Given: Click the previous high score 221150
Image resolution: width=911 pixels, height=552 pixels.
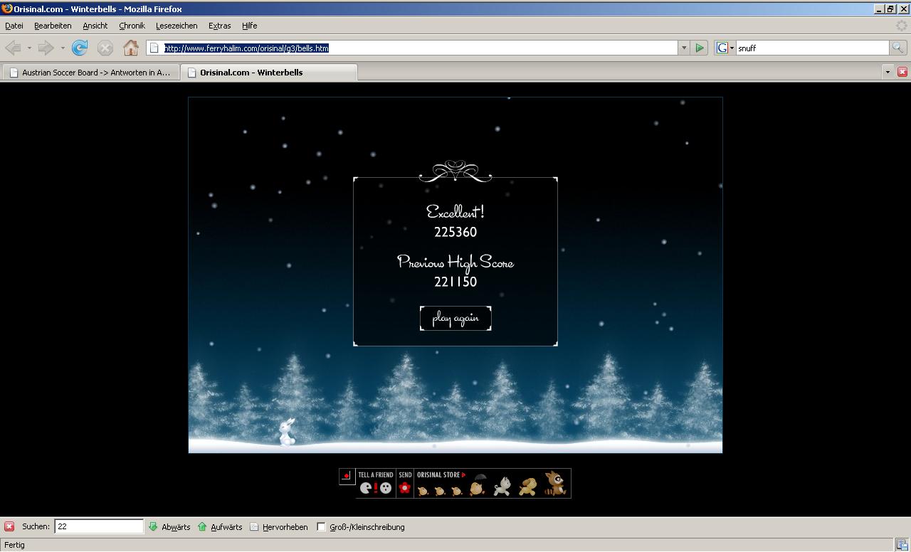Looking at the screenshot, I should (455, 282).
